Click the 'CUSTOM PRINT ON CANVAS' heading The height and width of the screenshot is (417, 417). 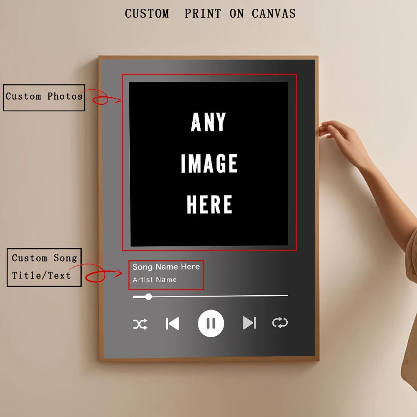pyautogui.click(x=210, y=13)
